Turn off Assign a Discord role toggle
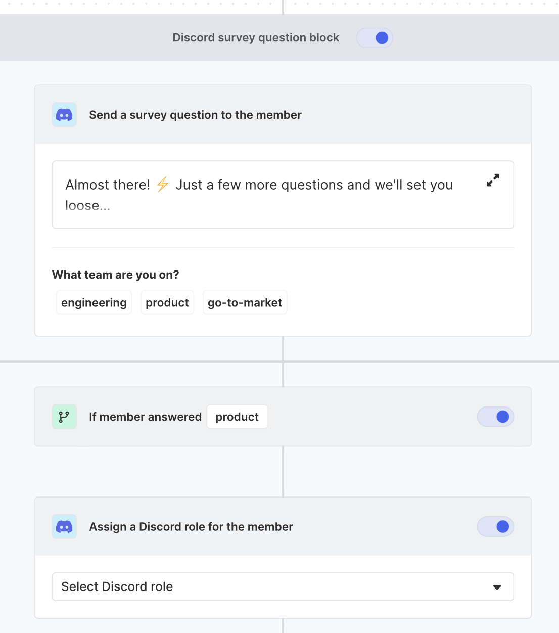This screenshot has width=559, height=633. click(495, 526)
